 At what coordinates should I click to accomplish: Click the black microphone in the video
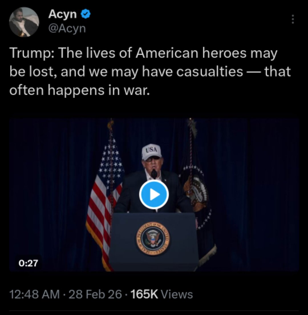[154, 174]
